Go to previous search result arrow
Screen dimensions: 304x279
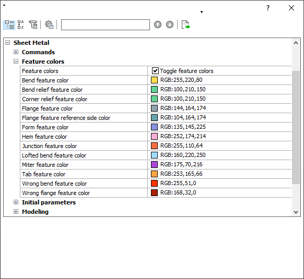point(158,25)
